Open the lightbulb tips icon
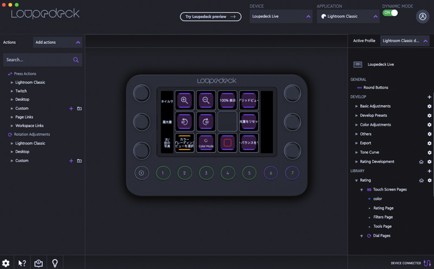The height and width of the screenshot is (269, 434). pyautogui.click(x=55, y=263)
